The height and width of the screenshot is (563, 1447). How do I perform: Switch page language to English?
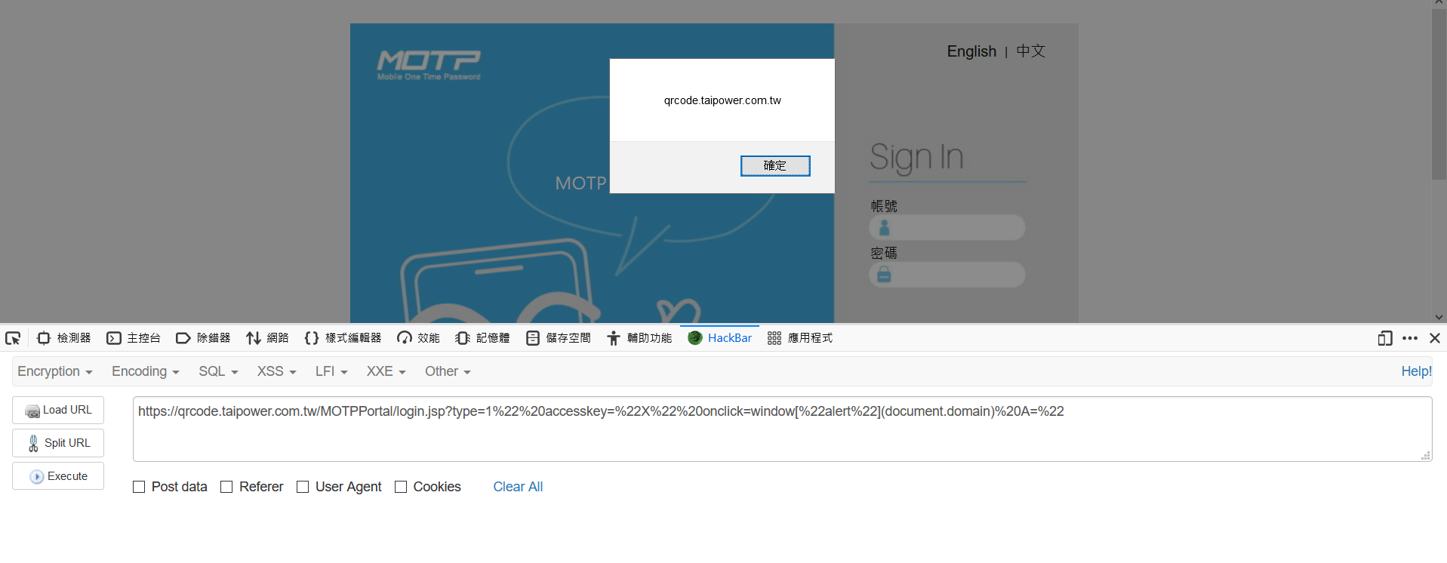click(971, 51)
